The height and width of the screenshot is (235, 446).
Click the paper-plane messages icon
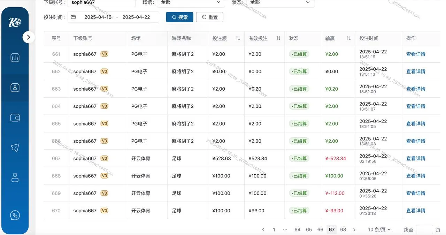[x=15, y=147]
